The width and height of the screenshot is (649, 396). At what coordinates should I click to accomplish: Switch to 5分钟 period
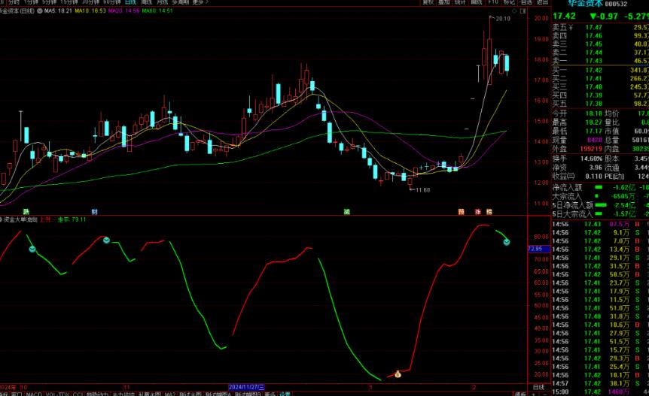click(49, 2)
